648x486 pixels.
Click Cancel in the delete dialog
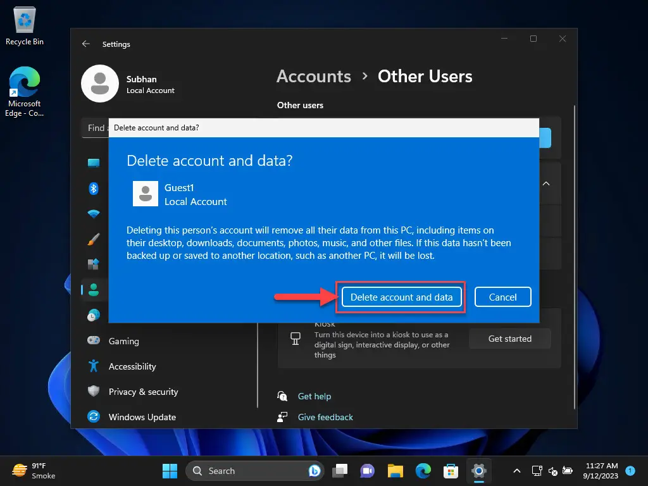click(502, 297)
